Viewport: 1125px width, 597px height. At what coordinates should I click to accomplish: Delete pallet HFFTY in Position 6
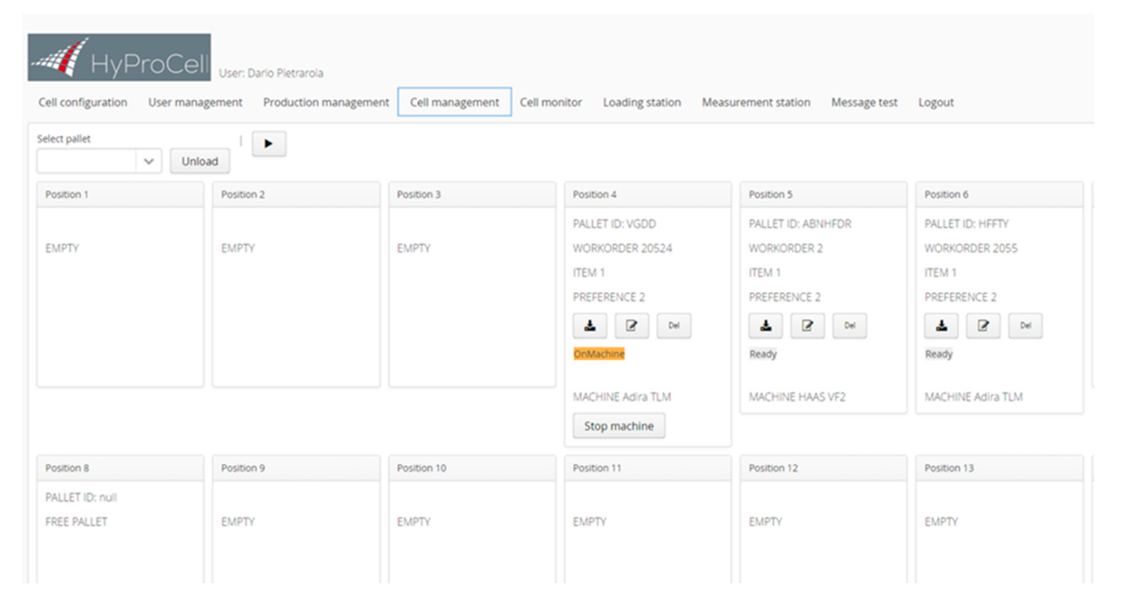[1024, 326]
